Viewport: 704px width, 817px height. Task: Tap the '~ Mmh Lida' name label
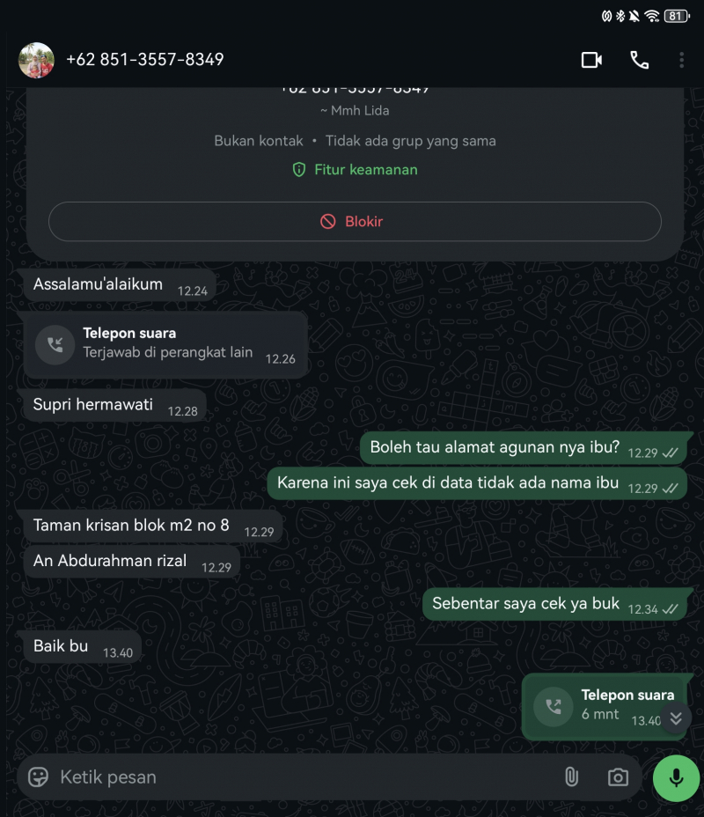pyautogui.click(x=355, y=110)
